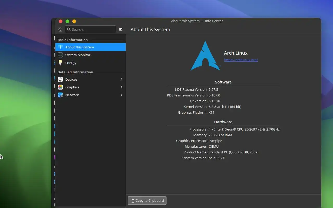The height and width of the screenshot is (208, 333).
Task: Click Memory value 7.8 GiB of RAM
Action: click(220, 135)
